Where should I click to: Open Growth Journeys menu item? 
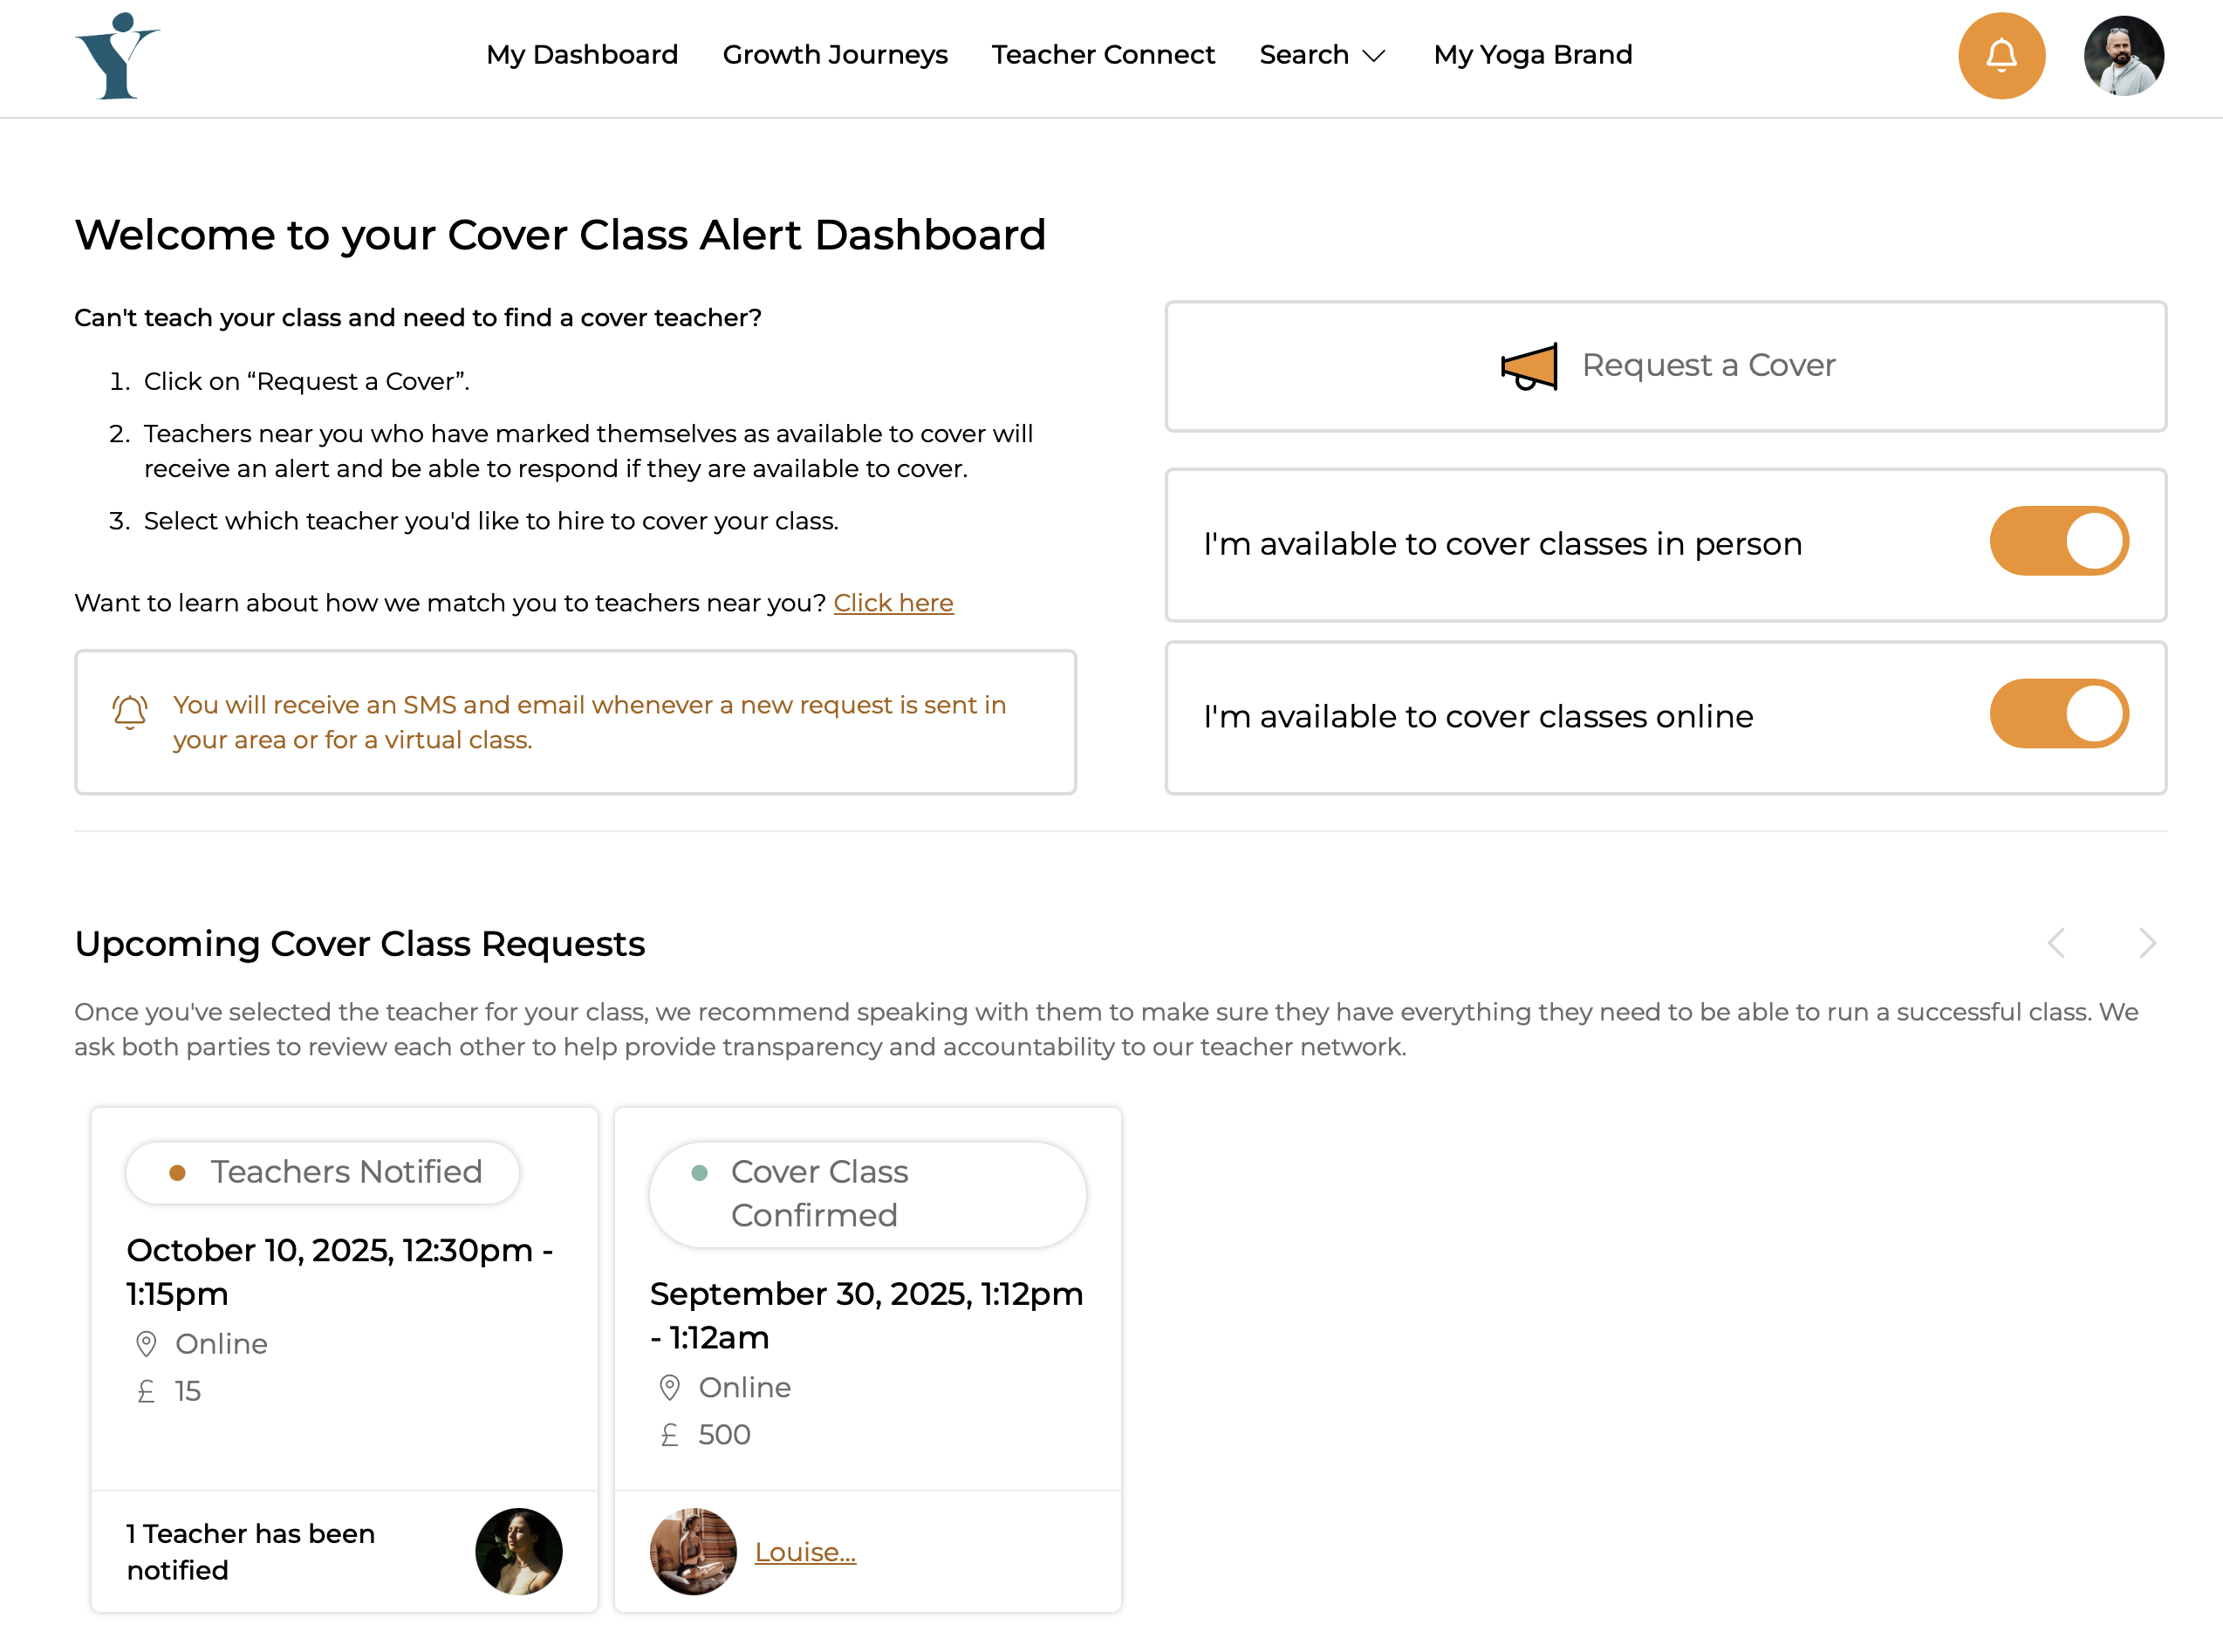point(835,55)
